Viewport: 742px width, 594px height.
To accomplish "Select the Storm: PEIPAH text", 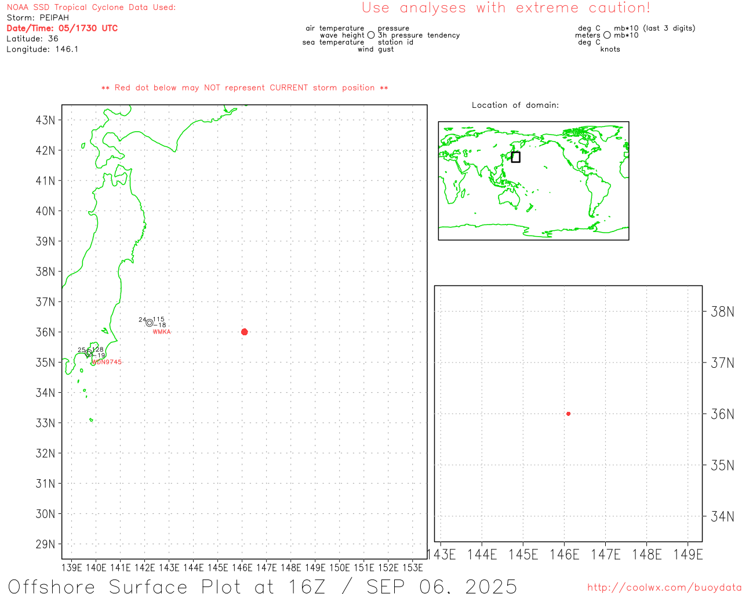I will pos(38,18).
